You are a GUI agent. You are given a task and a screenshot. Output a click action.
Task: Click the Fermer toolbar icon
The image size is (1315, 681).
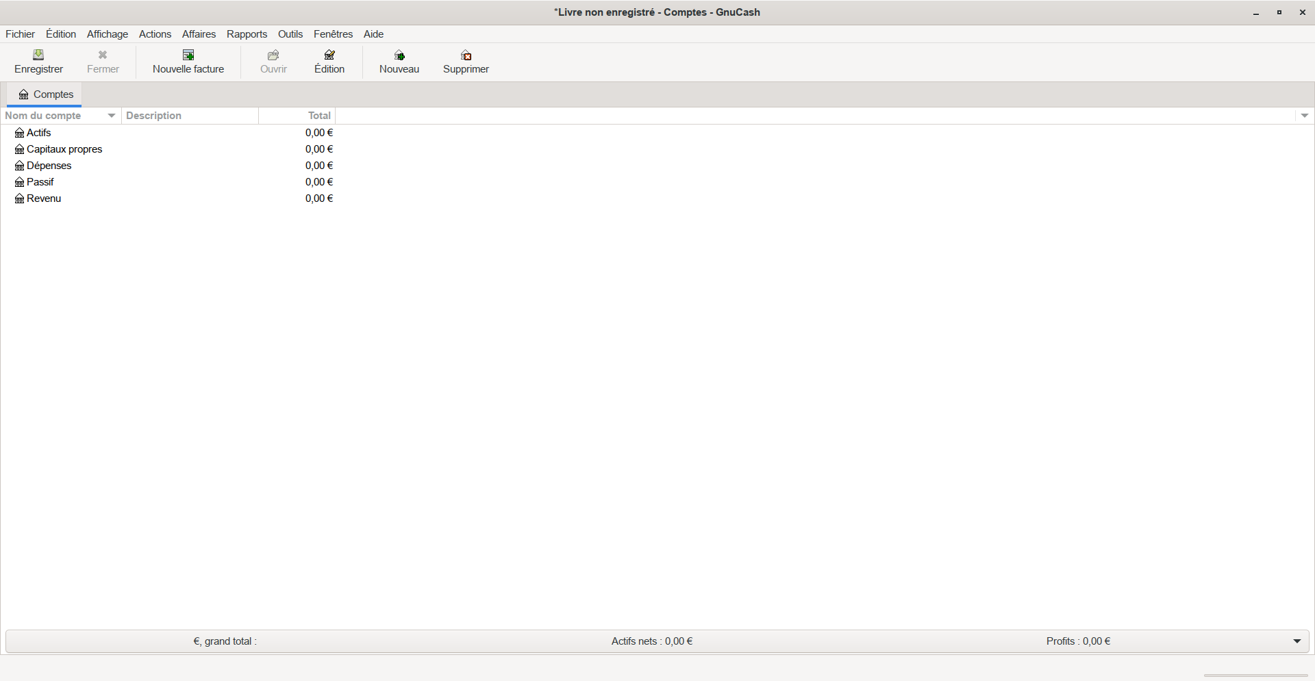(103, 55)
